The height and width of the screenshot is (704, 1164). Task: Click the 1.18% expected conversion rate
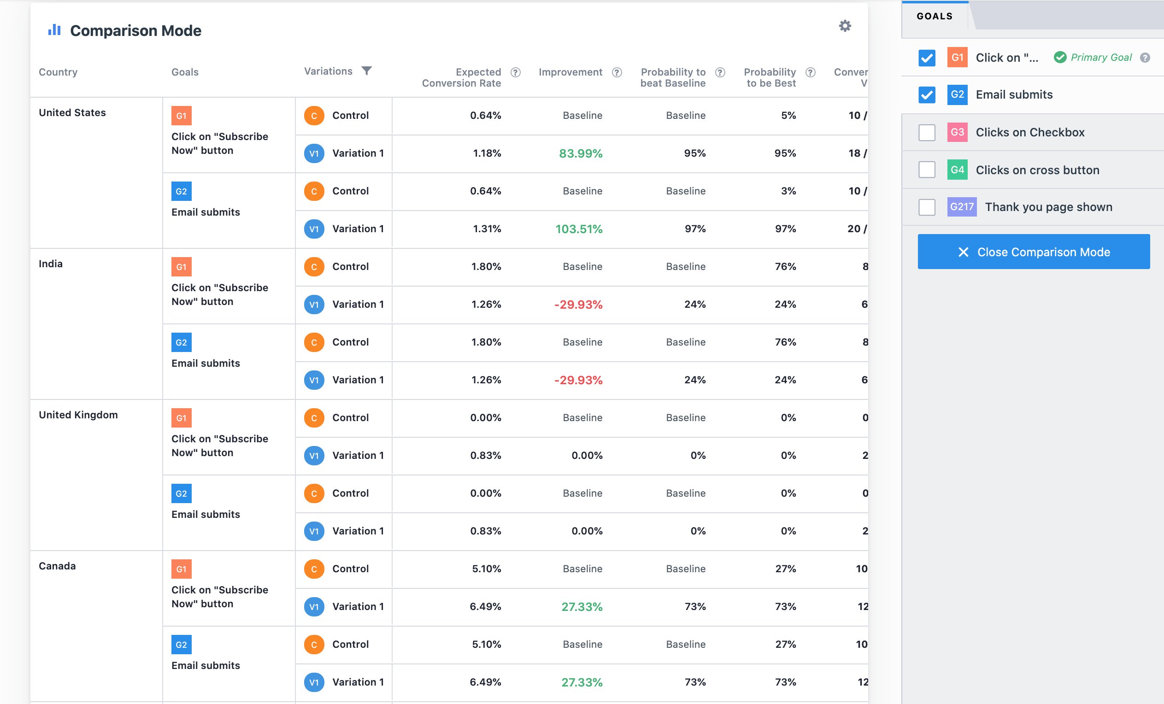pos(487,153)
